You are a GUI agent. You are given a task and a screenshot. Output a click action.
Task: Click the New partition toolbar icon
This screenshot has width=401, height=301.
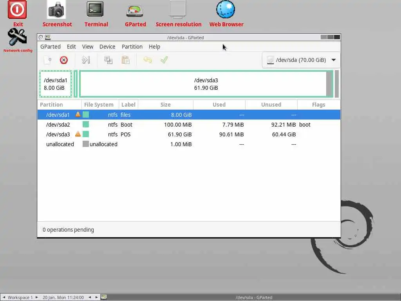[47, 60]
